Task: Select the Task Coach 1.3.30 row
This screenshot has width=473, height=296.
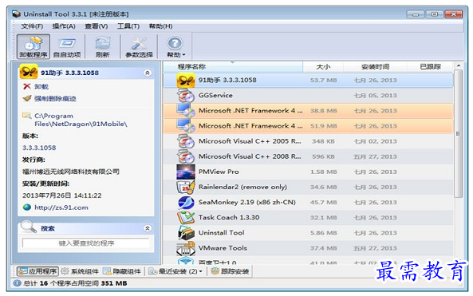Action: pyautogui.click(x=308, y=218)
